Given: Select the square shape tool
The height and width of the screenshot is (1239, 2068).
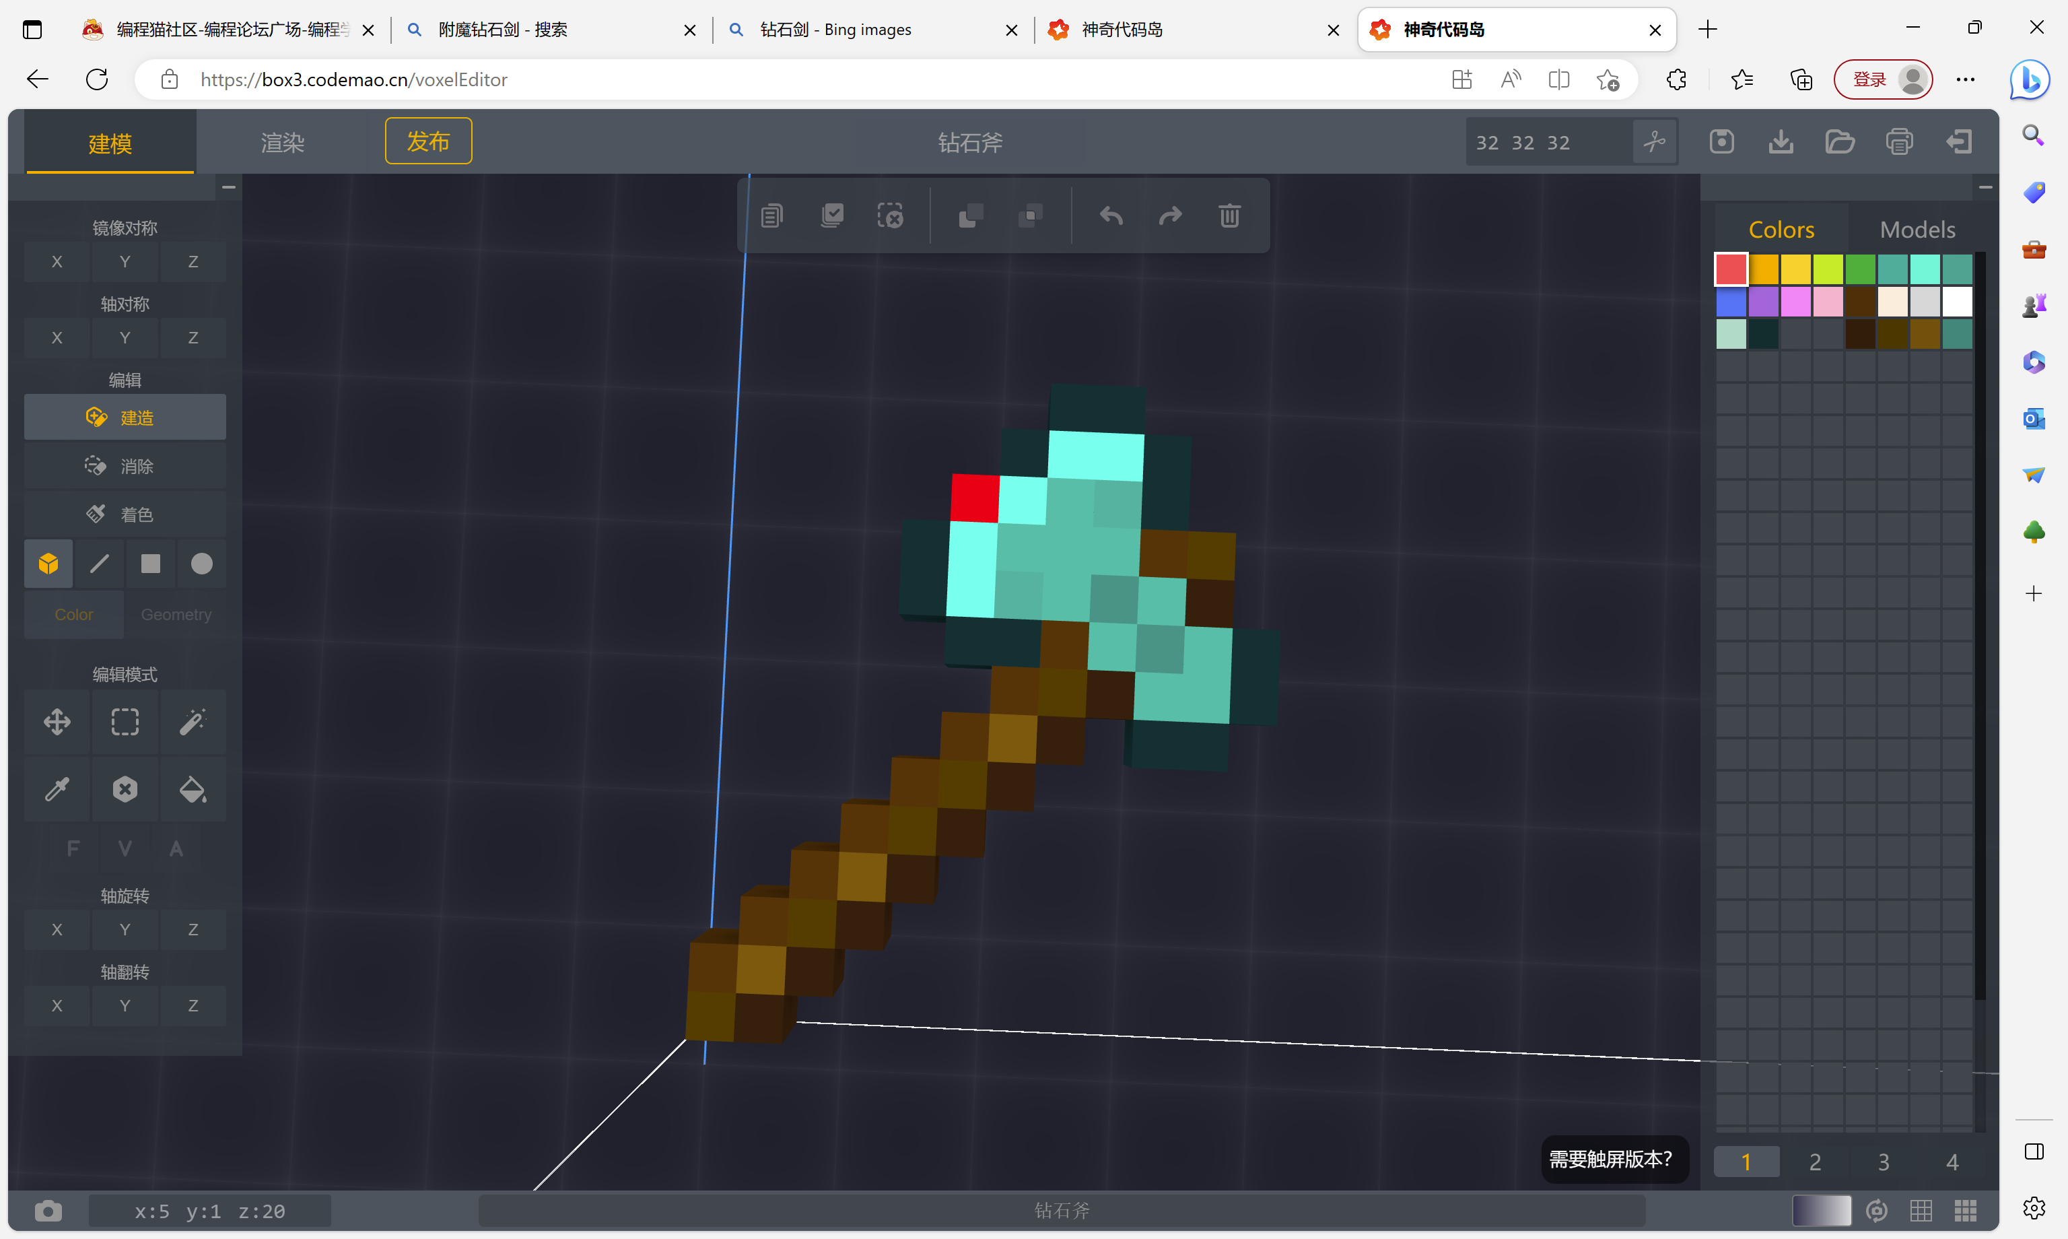Looking at the screenshot, I should pyautogui.click(x=150, y=564).
